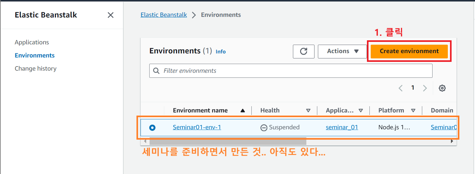Sort by Application column arrow

[361, 111]
